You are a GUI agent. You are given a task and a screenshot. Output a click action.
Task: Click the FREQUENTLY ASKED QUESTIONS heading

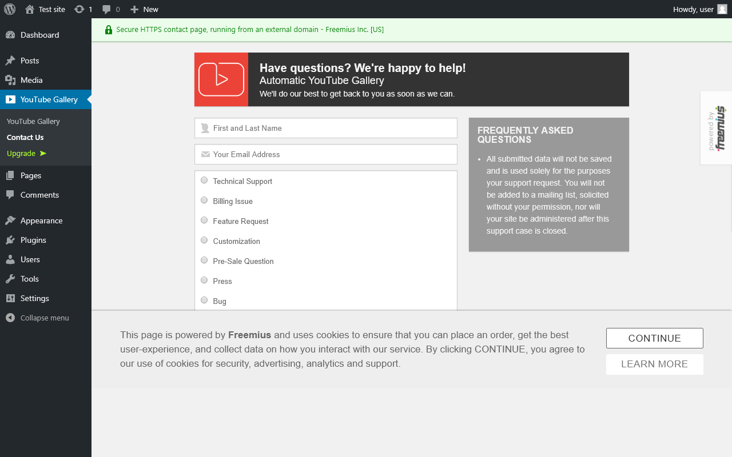(526, 135)
